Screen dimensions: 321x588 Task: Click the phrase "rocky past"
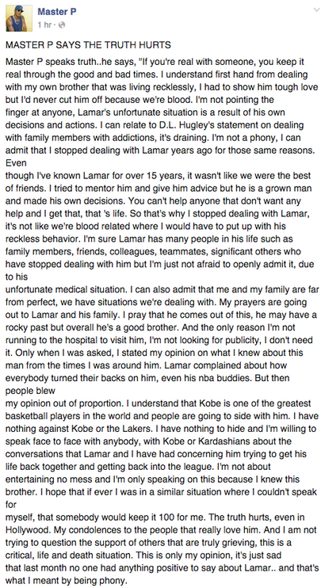[25, 327]
